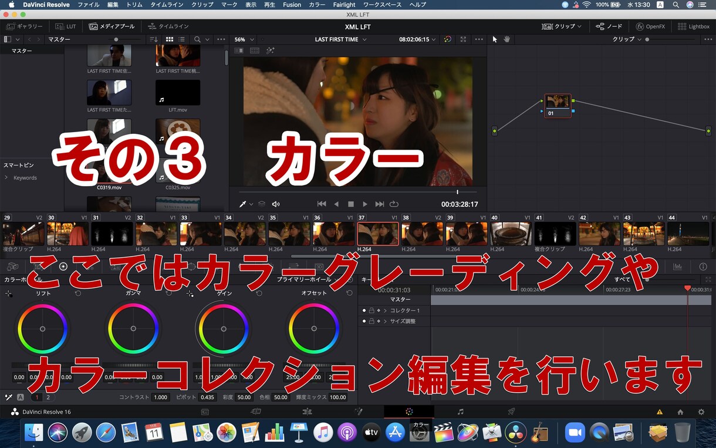
Task: Open the info palette icon
Action: pos(703,267)
